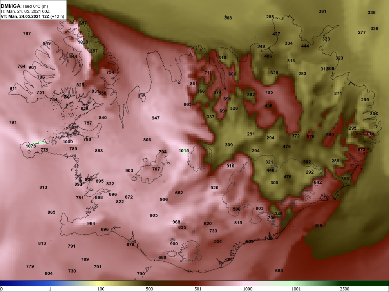Screen dimensions: 389x292
Task: Select the 716 value on the map
Action: point(370,133)
